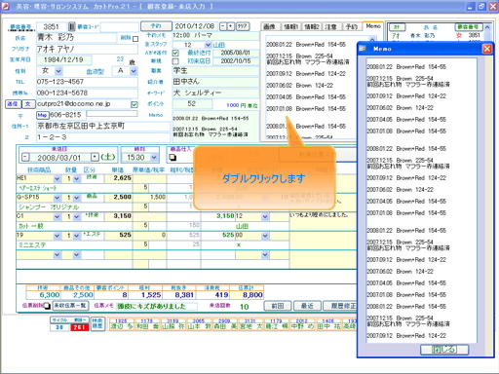This screenshot has width=499, height=374.
Task: Click the 伝票メモ field about the scratch
Action: [157, 306]
